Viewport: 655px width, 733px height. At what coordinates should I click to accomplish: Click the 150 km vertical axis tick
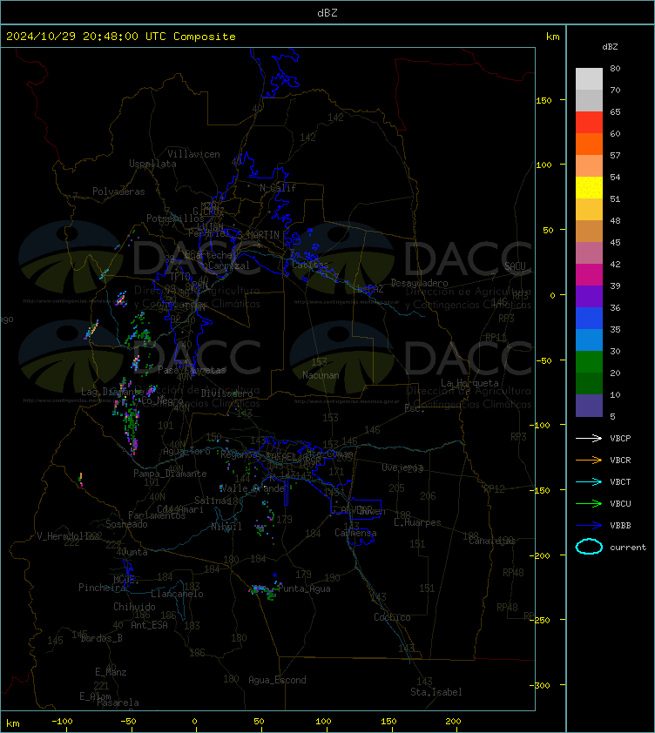click(544, 100)
